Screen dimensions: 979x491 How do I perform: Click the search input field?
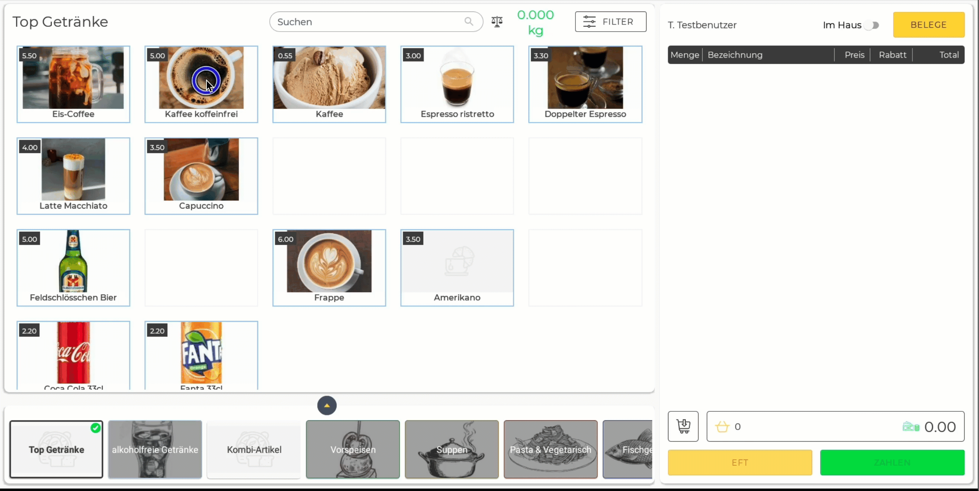click(x=375, y=21)
